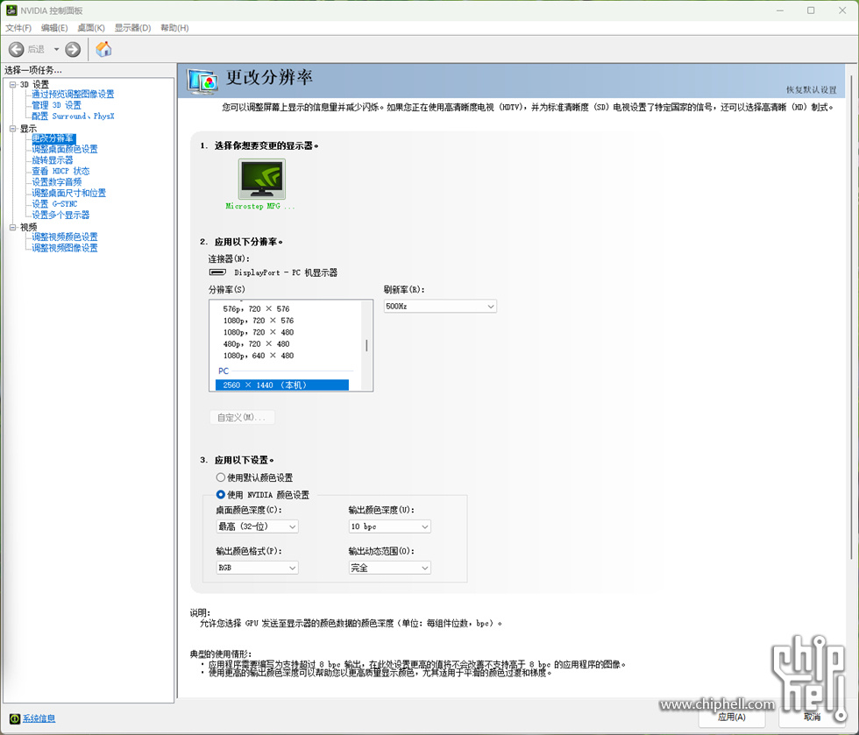Click the 恢复默认设置 link
859x735 pixels.
click(811, 90)
